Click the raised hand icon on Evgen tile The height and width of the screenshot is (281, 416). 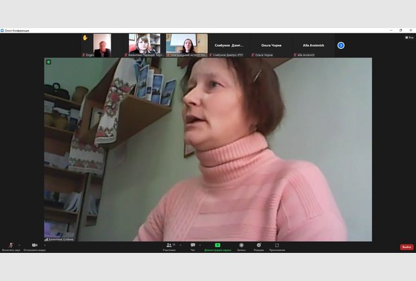[85, 37]
